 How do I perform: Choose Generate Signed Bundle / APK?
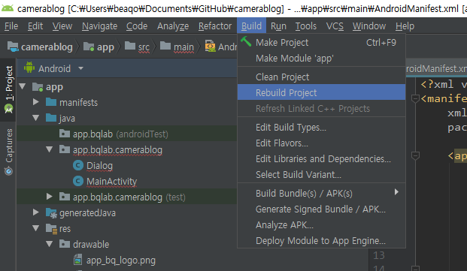(x=321, y=209)
